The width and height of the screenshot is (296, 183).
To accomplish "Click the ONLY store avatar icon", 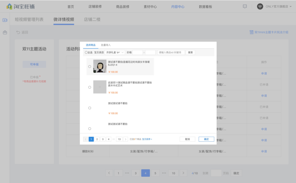I will tap(260, 6).
